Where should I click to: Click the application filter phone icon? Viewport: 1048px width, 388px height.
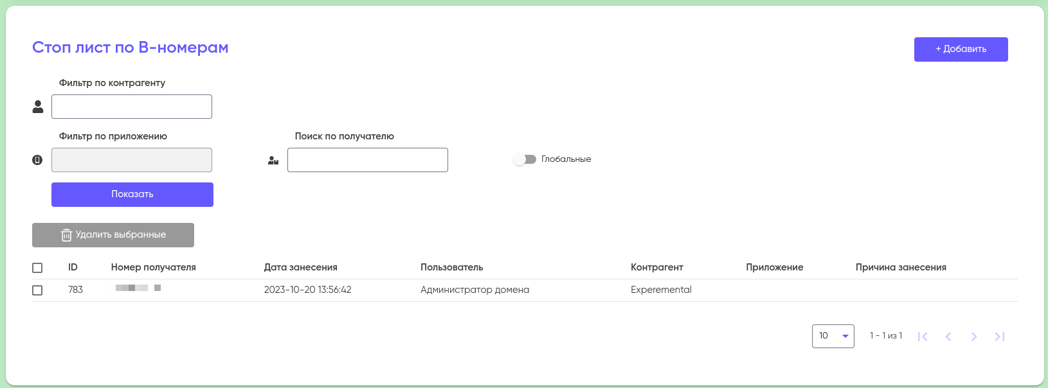[37, 160]
